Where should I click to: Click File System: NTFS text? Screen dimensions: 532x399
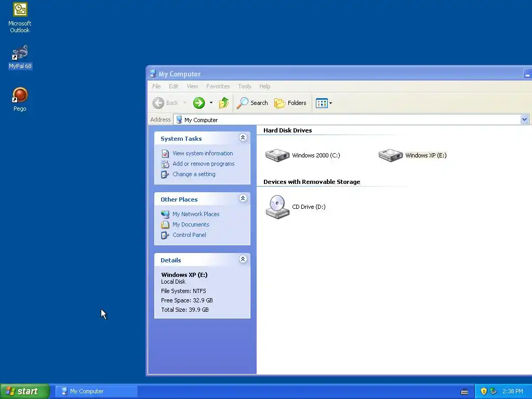183,291
